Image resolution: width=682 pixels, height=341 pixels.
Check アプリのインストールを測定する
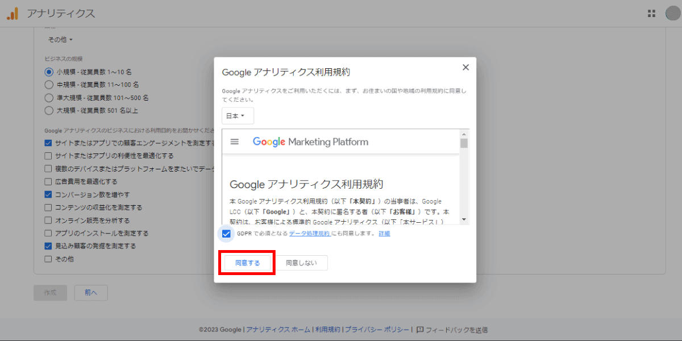[x=48, y=234]
